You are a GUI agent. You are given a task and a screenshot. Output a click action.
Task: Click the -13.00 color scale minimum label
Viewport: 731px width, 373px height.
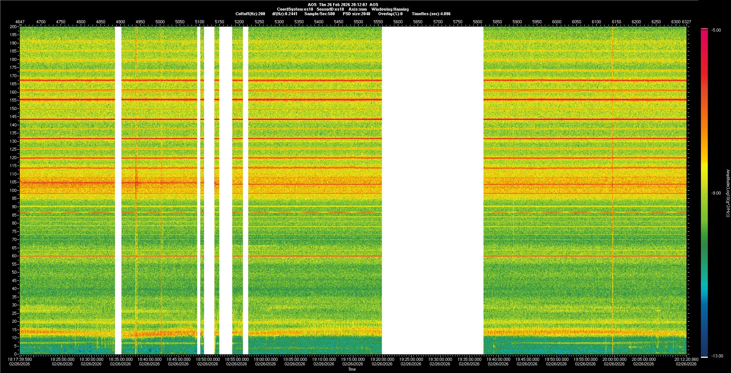[x=717, y=356]
